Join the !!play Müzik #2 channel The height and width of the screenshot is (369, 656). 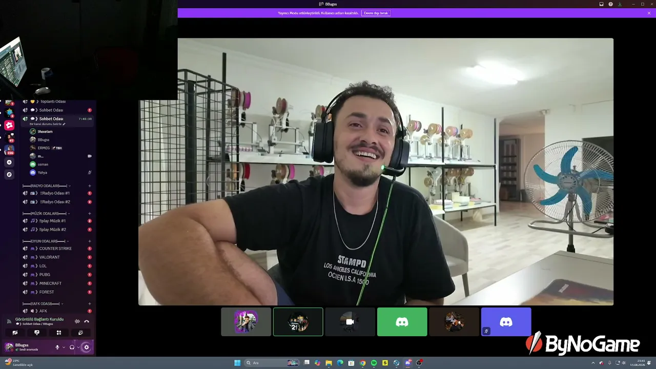[x=57, y=230]
